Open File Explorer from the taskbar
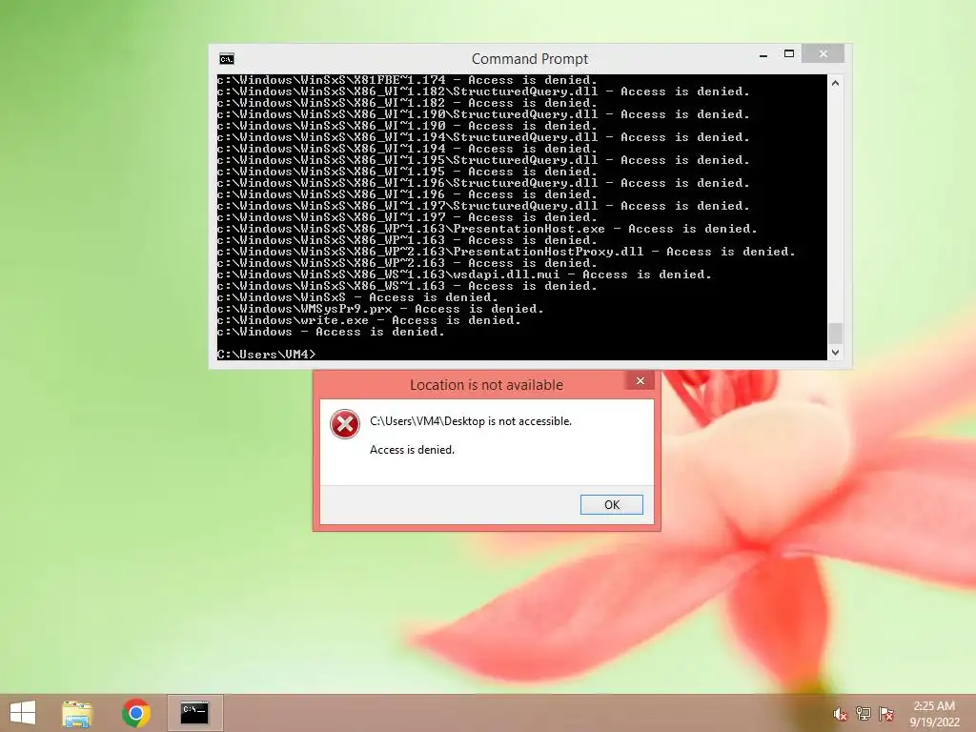Image resolution: width=976 pixels, height=732 pixels. tap(77, 713)
